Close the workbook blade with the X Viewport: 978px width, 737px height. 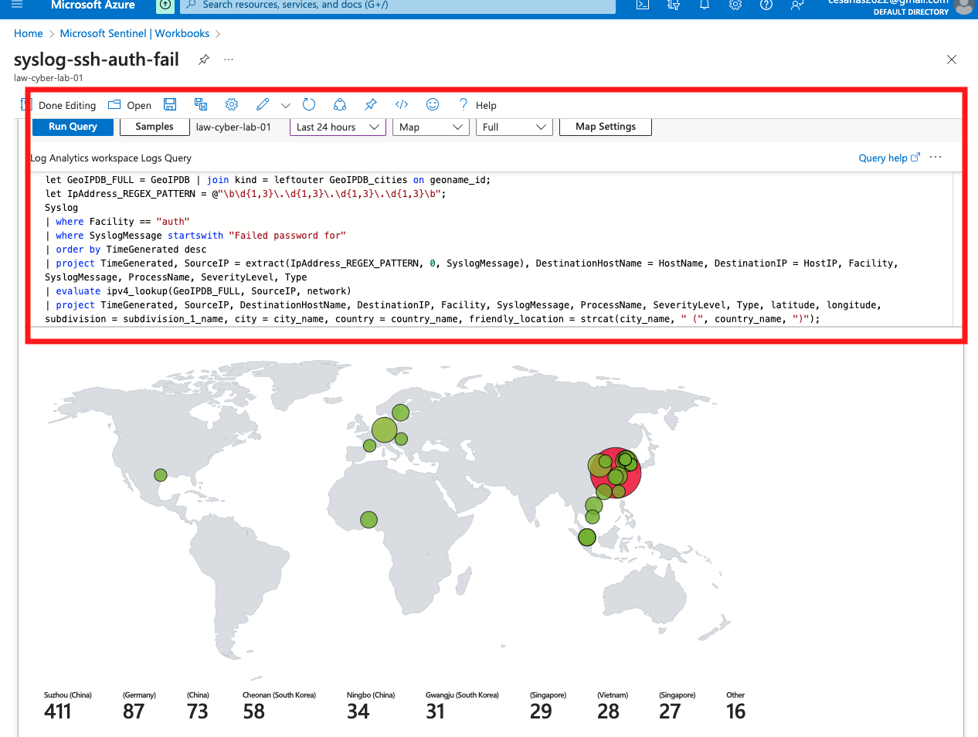(952, 59)
